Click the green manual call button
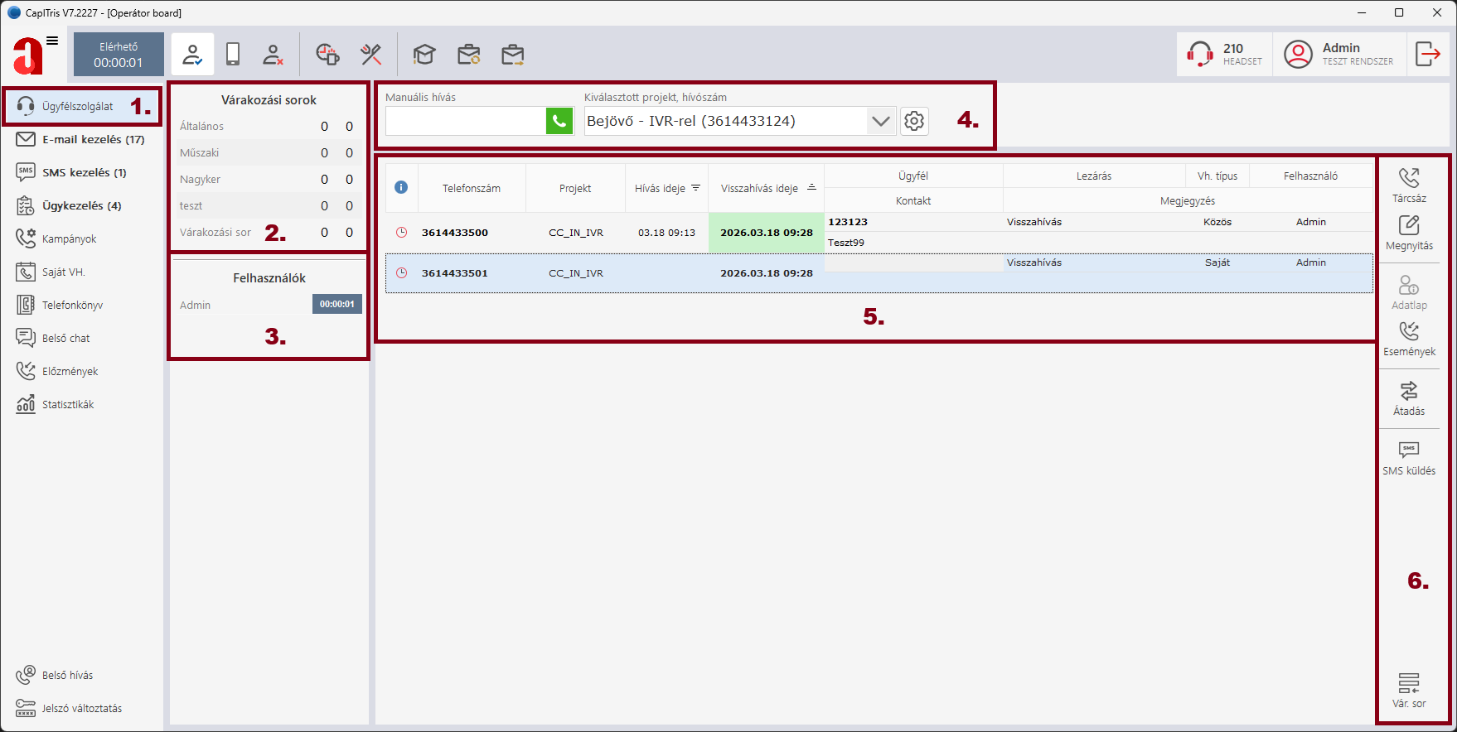 [559, 121]
